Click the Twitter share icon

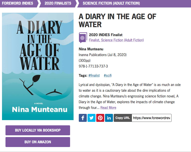click(x=92, y=118)
